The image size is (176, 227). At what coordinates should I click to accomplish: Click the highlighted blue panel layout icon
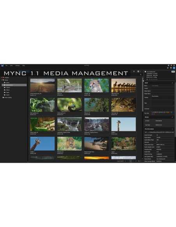[x=174, y=68]
